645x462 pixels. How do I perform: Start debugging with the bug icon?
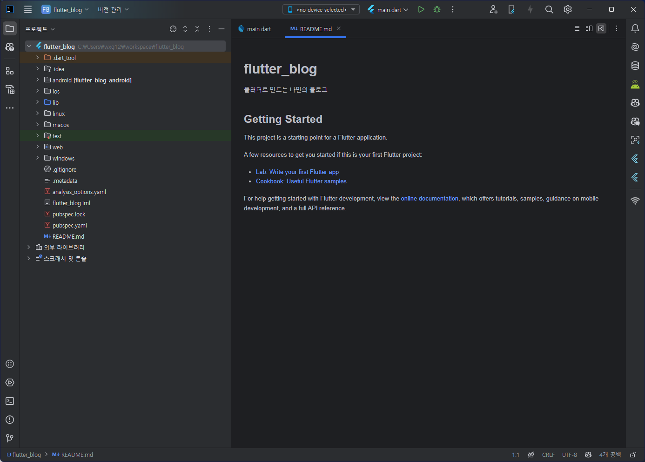pyautogui.click(x=437, y=9)
